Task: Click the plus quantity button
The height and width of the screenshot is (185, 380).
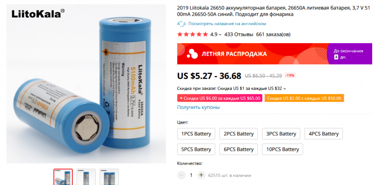Action: pyautogui.click(x=201, y=175)
